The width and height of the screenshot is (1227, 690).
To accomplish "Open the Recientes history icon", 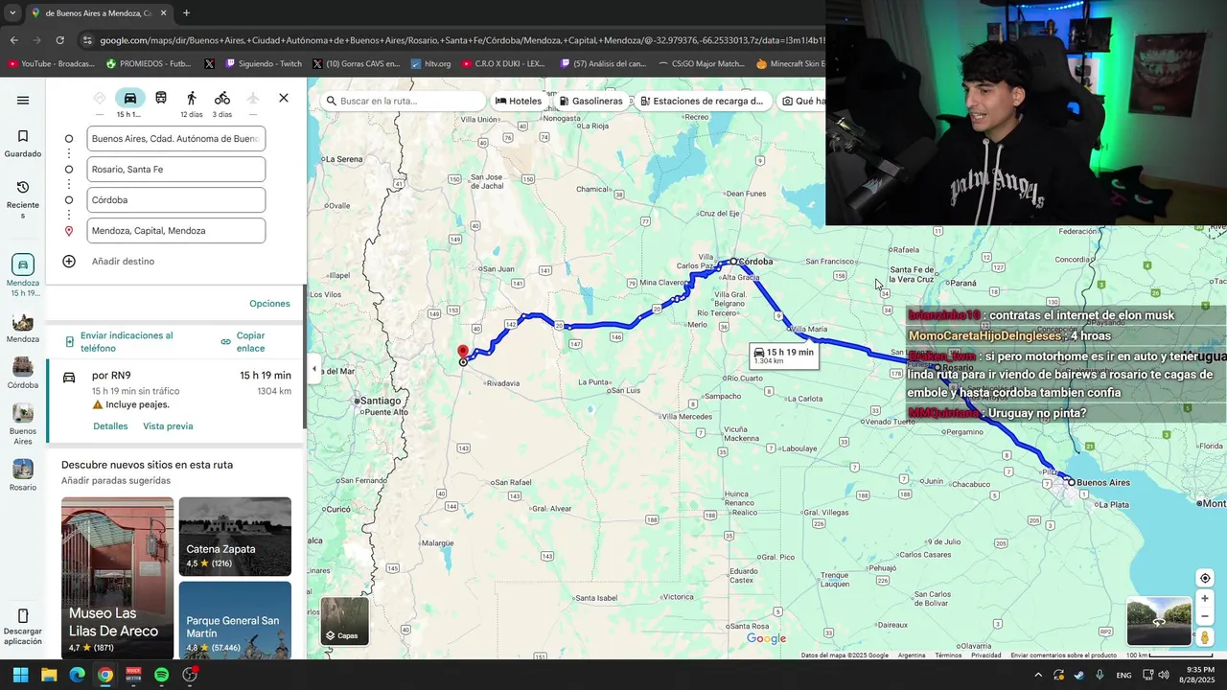I will coord(23,198).
